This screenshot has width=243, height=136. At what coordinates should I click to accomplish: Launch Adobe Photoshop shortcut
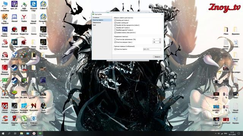pyautogui.click(x=5, y=31)
